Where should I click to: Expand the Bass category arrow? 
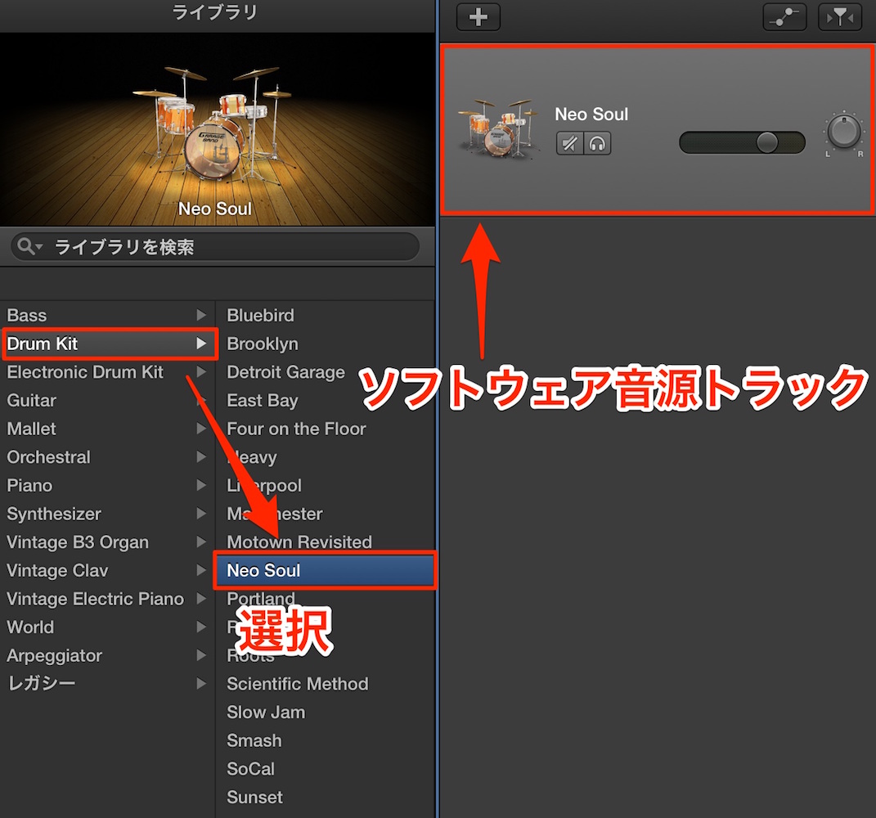point(201,315)
